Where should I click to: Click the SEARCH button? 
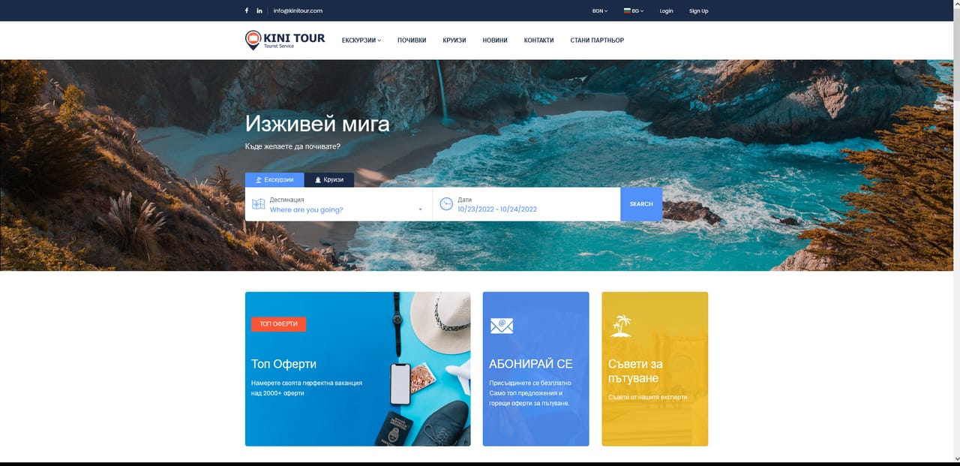click(x=641, y=204)
